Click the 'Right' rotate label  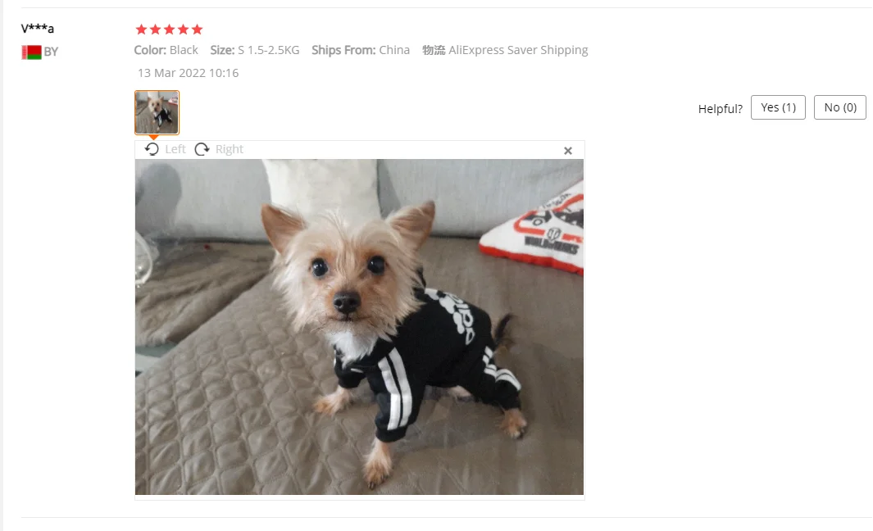[230, 149]
